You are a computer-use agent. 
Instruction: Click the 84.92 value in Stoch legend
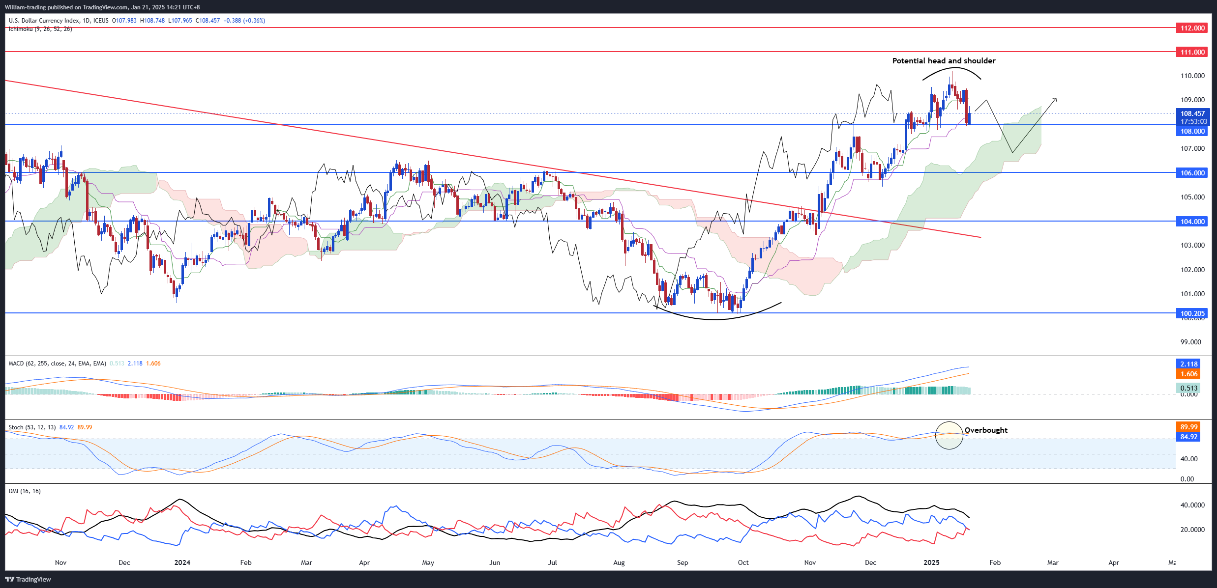coord(66,427)
